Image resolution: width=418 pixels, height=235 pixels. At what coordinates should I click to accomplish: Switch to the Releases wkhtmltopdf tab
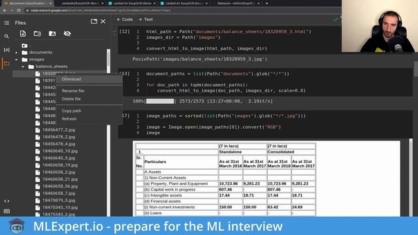236,3
